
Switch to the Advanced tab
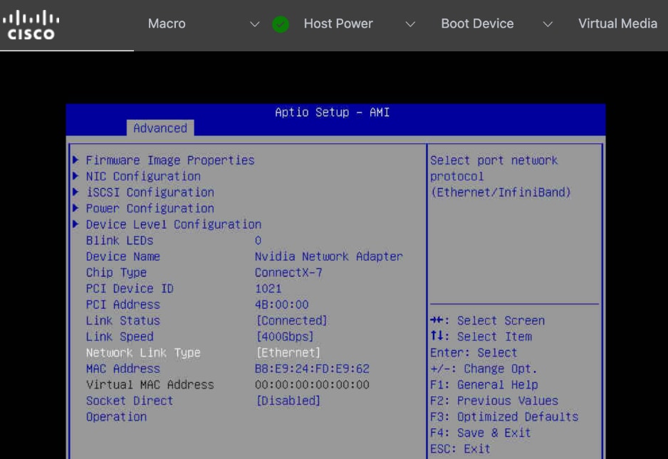coord(160,128)
